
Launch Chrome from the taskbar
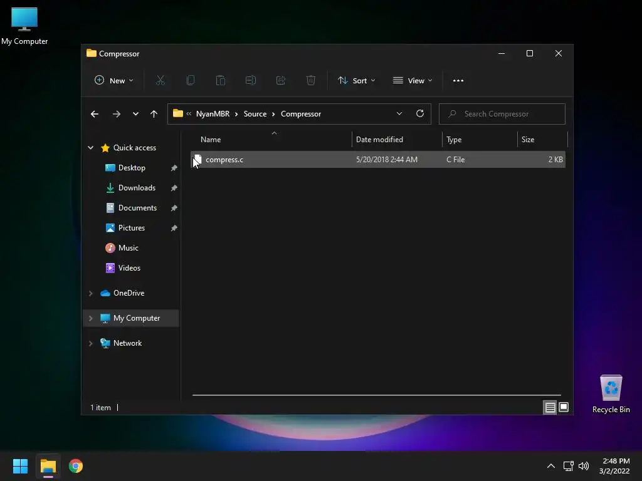(x=76, y=466)
